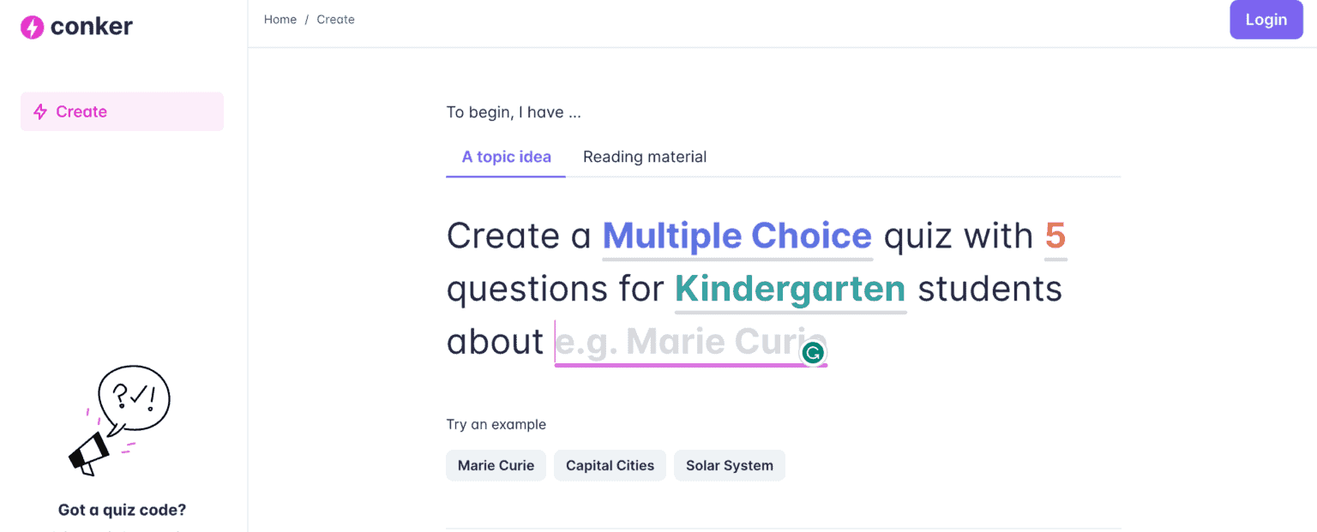Click the Create breadcrumb item
Image resolution: width=1317 pixels, height=532 pixels.
point(335,19)
